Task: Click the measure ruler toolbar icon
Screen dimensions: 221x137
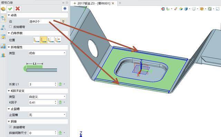Action: [x=176, y=9]
